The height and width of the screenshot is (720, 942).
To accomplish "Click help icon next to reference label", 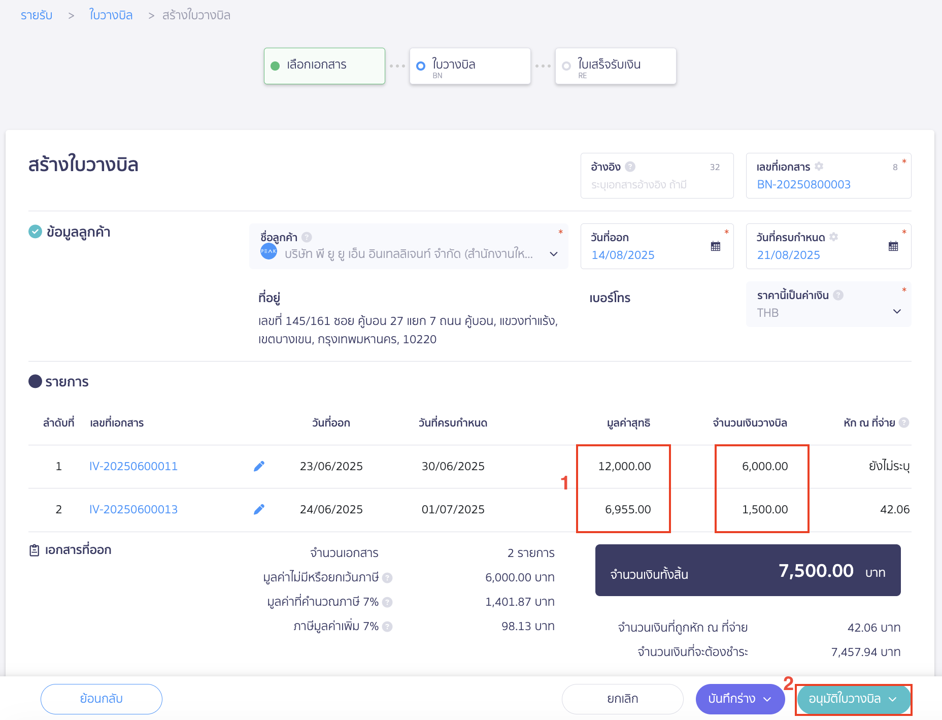I will pyautogui.click(x=630, y=167).
